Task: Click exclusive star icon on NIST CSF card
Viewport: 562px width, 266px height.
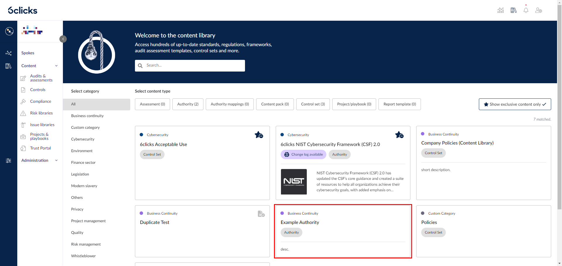Action: [x=399, y=135]
